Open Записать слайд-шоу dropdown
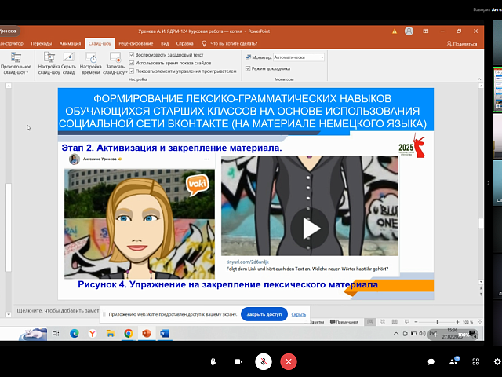This screenshot has height=377, width=502. (115, 64)
